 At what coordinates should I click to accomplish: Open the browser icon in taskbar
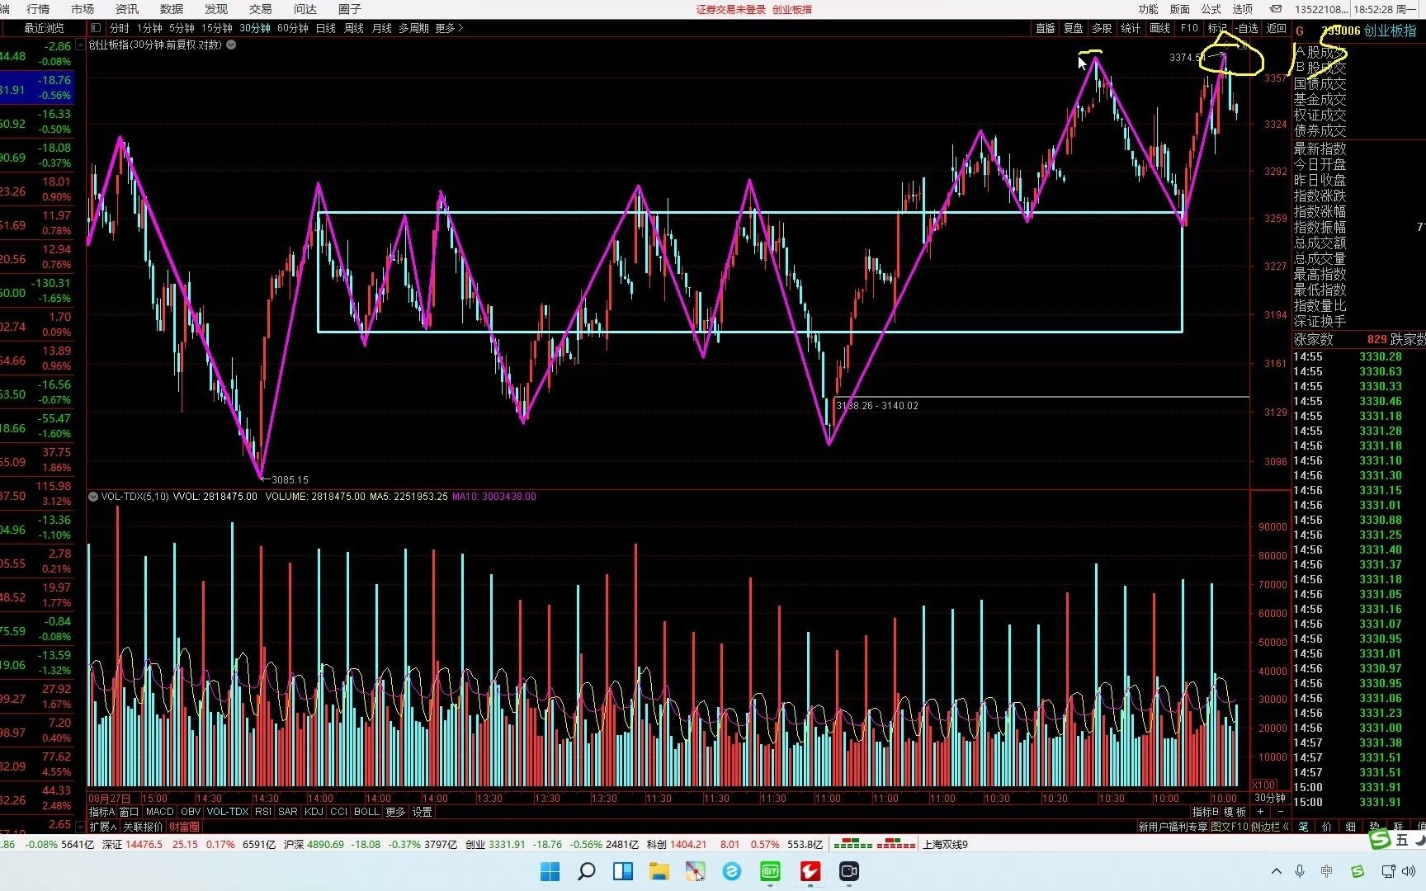tap(732, 871)
